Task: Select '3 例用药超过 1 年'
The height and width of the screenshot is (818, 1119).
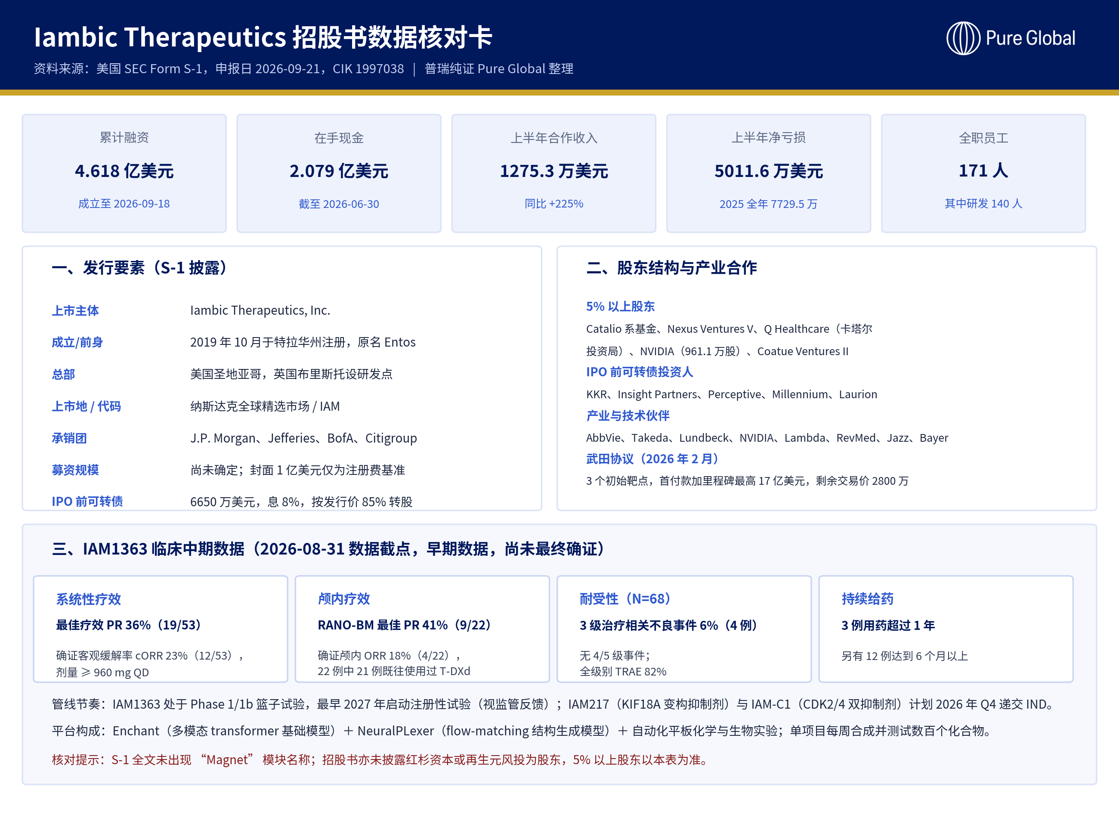Action: [888, 625]
